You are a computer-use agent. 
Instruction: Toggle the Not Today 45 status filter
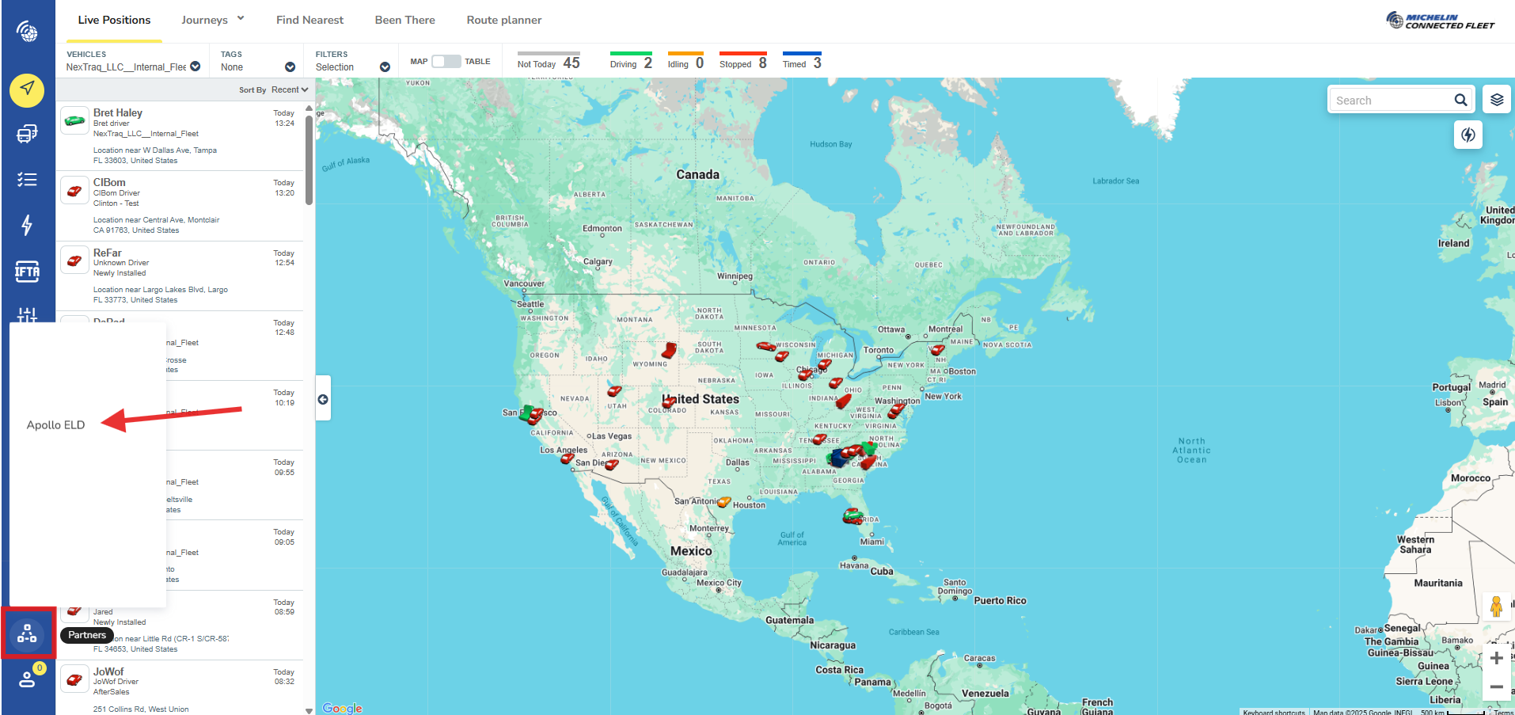coord(549,62)
